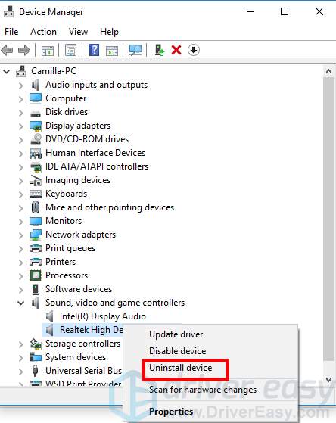Screen dimensions: 336x423
Task: Click the Update device driver toolbar icon
Action: [159, 50]
